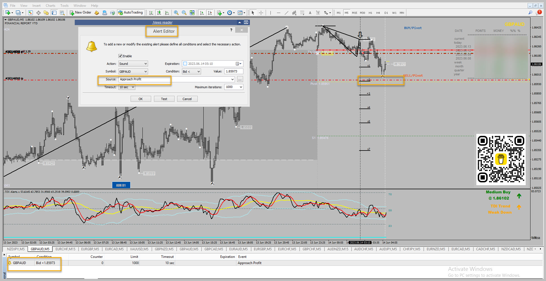The height and width of the screenshot is (281, 546).
Task: Uncheck the Enable checkbox in Alert Editor
Action: click(120, 56)
